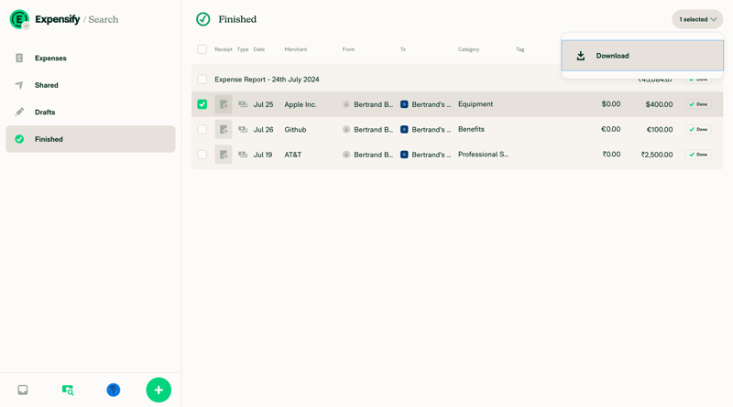Uncheck the Apple Inc. row checkbox
This screenshot has height=407, width=733.
click(202, 104)
